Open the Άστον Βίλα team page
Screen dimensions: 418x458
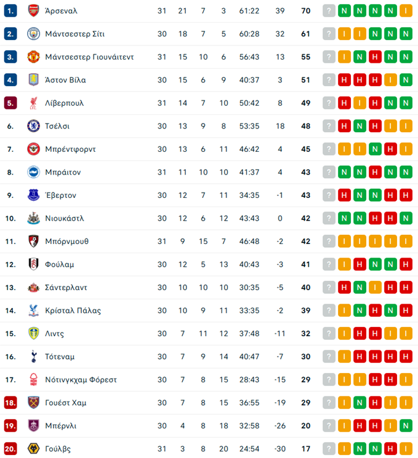[x=65, y=80]
